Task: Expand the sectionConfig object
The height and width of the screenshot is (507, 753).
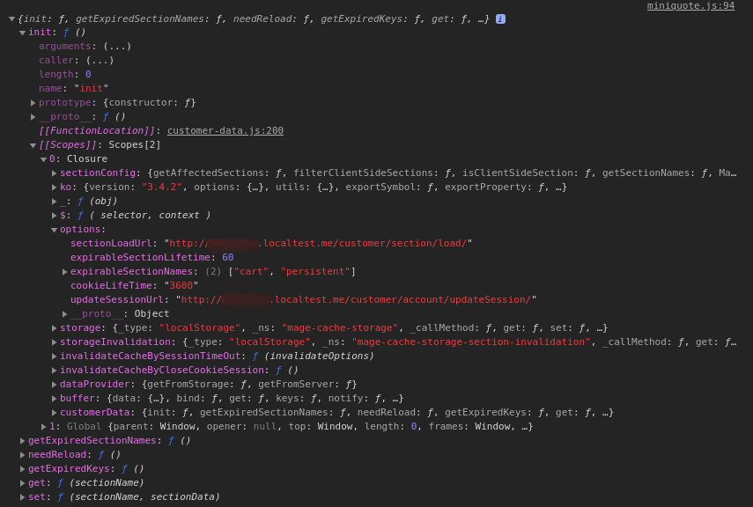Action: [x=54, y=173]
